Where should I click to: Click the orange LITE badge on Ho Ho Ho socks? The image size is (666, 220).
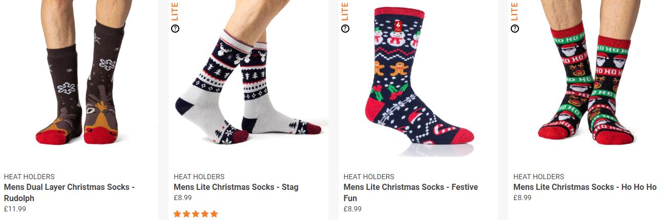(x=514, y=11)
